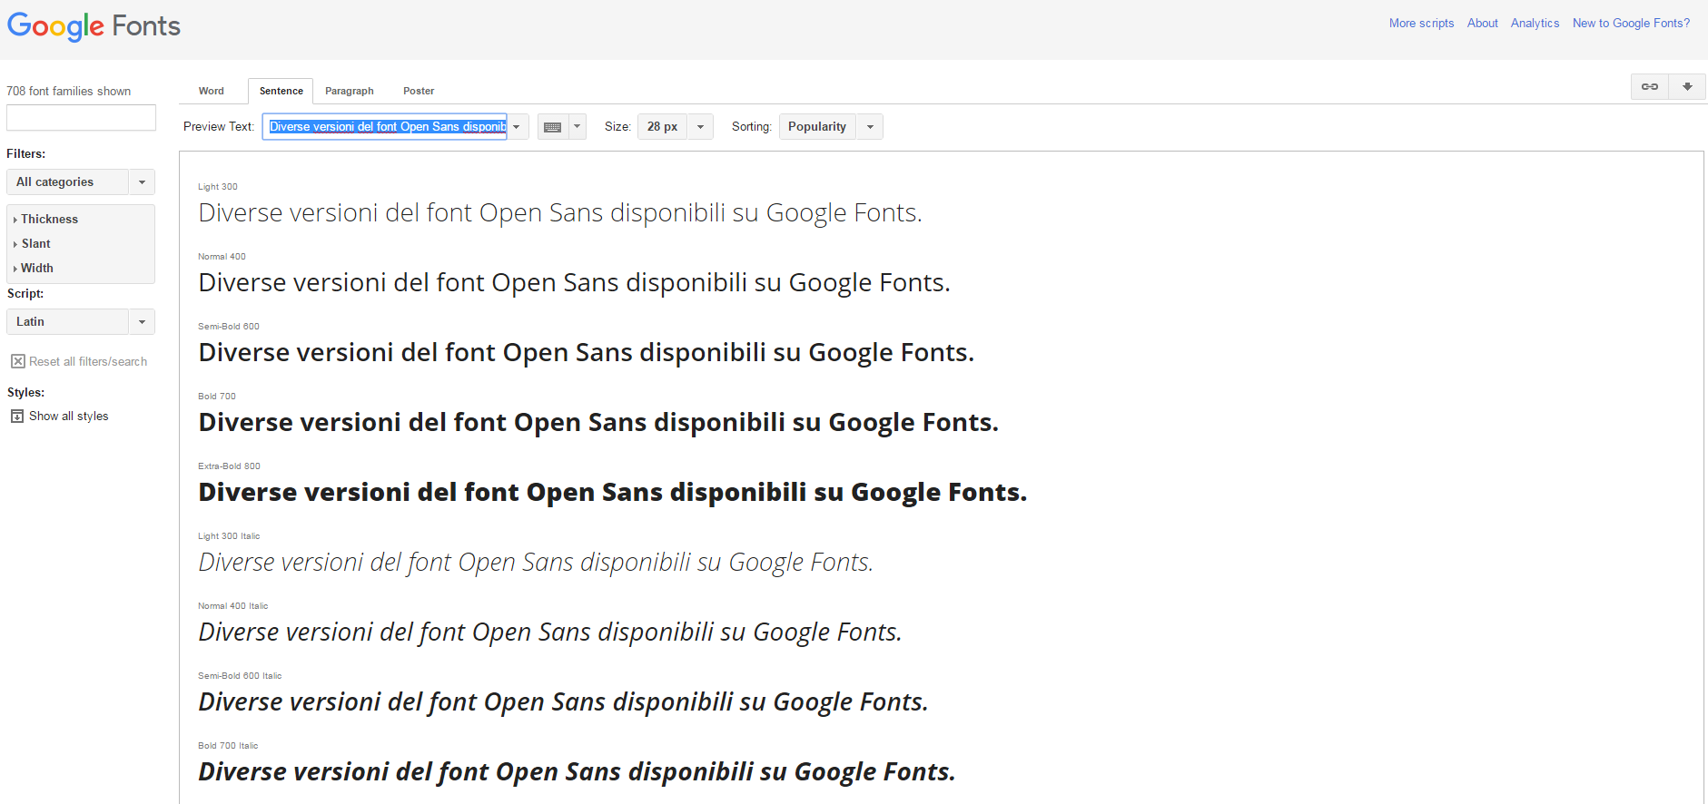Screen dimensions: 1708x804
Task: Click the Bold 700 preview sentence
Action: (598, 423)
